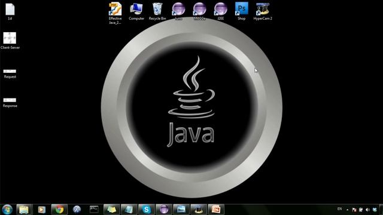Image resolution: width=383 pixels, height=215 pixels.
Task: Open the tray icon left of volume
Action: [361, 210]
